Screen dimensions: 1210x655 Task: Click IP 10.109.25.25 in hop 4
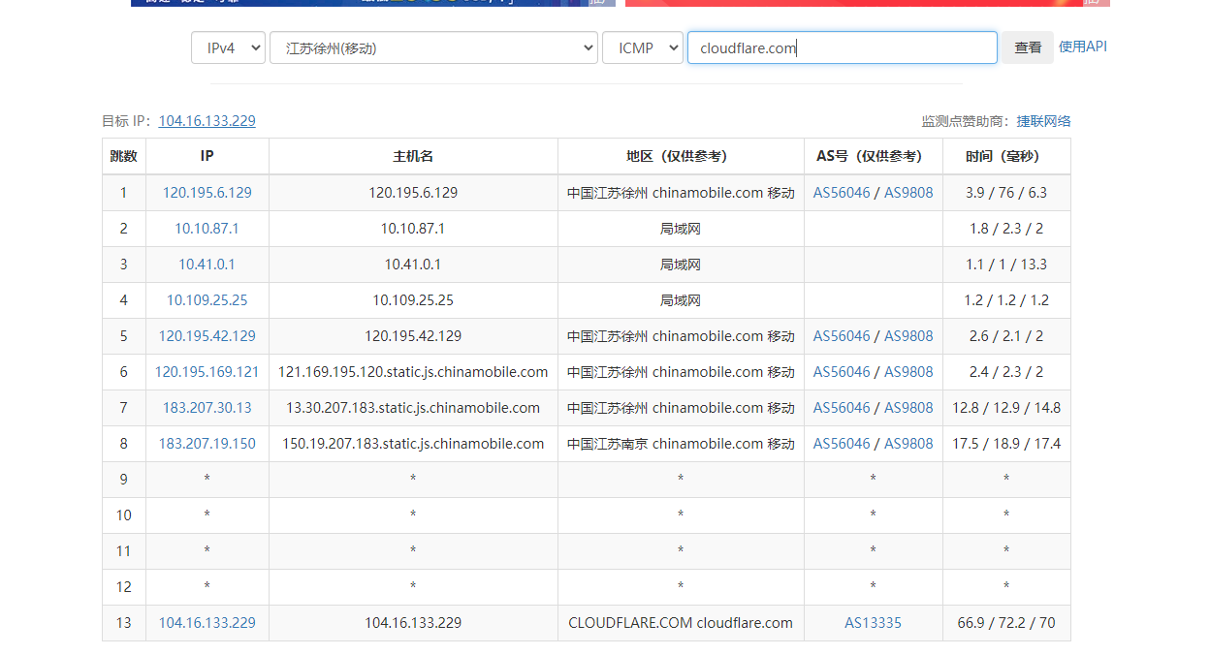(x=207, y=300)
